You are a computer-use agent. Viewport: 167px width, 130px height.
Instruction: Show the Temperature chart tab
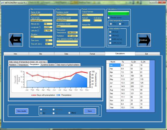point(23,65)
